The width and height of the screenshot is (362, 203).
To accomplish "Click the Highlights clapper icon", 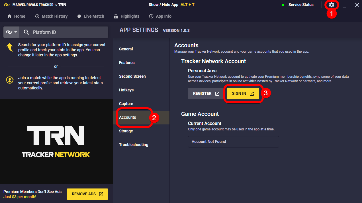I will 116,16.
